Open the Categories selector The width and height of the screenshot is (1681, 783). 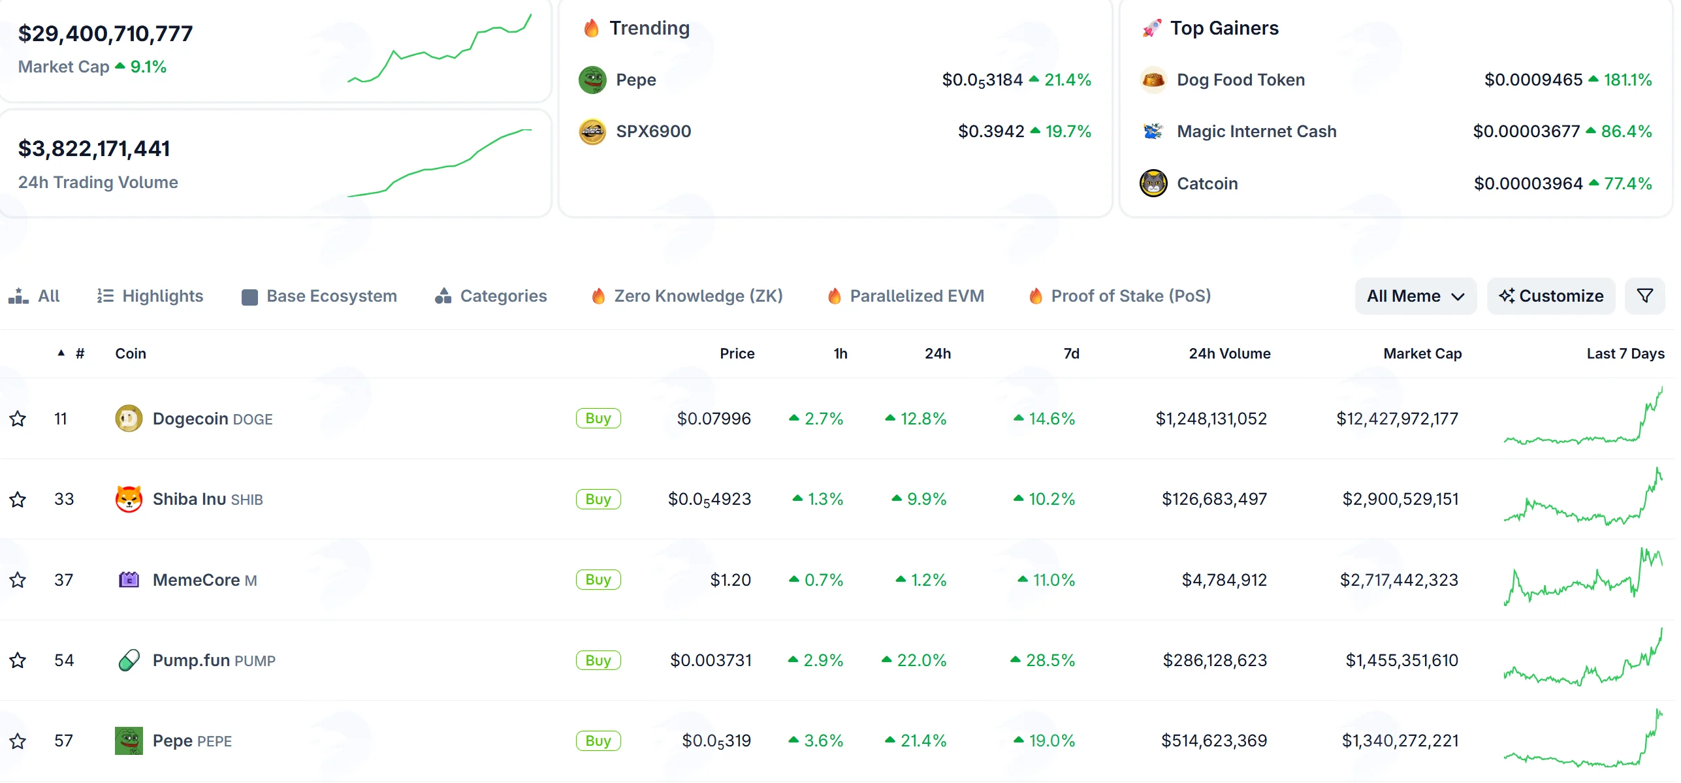[491, 296]
